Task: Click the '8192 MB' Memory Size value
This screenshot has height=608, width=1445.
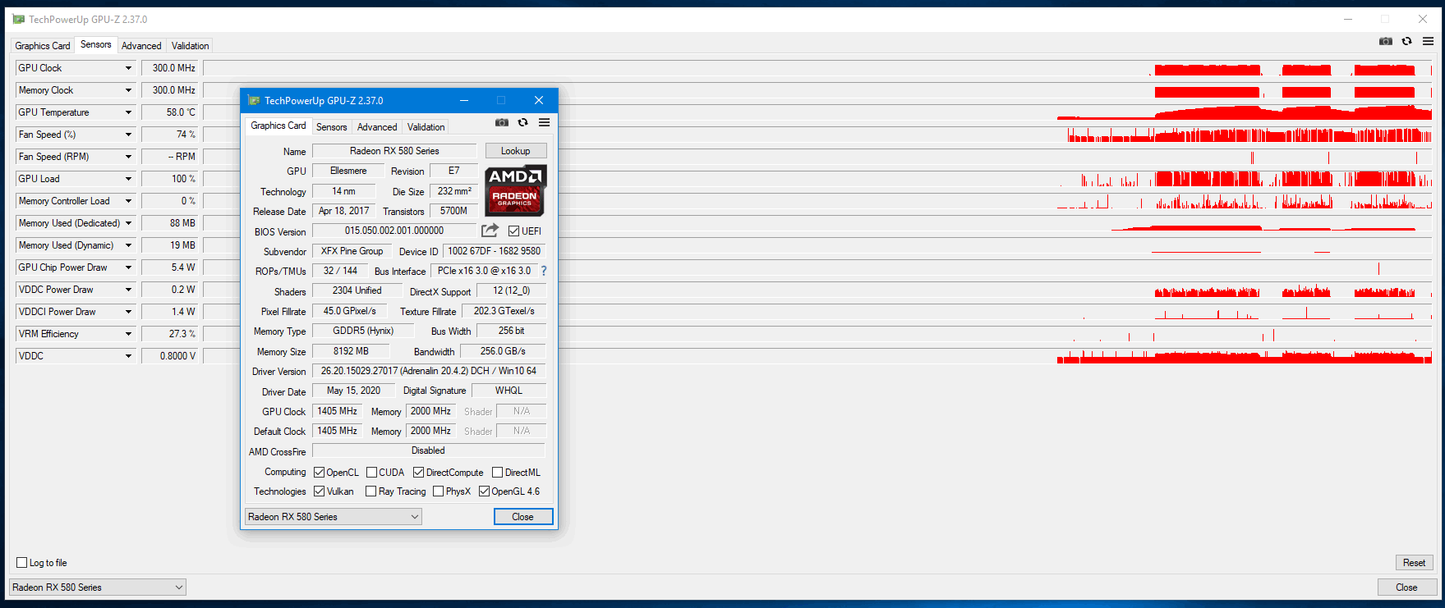Action: click(351, 351)
